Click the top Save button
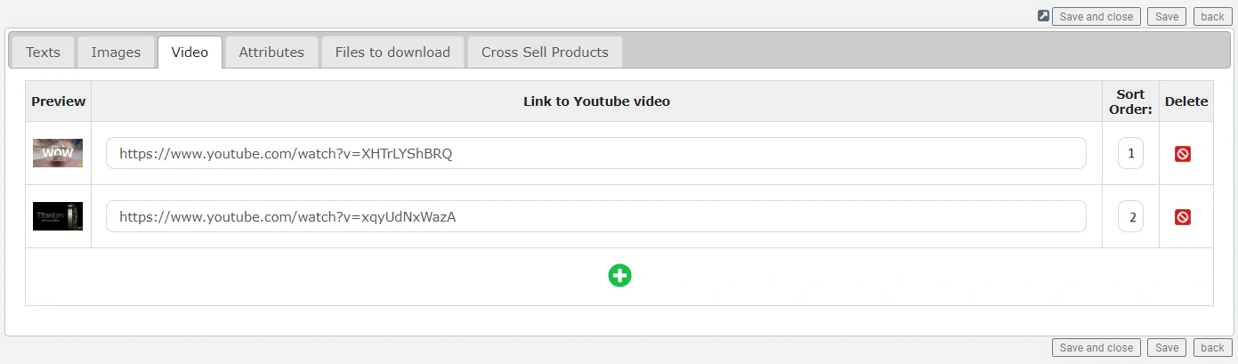This screenshot has height=364, width=1238. [1166, 17]
